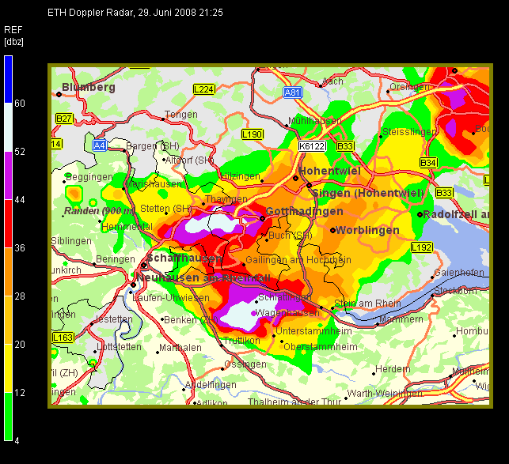Click the Mühlhausen place label
The image size is (509, 464).
point(315,121)
